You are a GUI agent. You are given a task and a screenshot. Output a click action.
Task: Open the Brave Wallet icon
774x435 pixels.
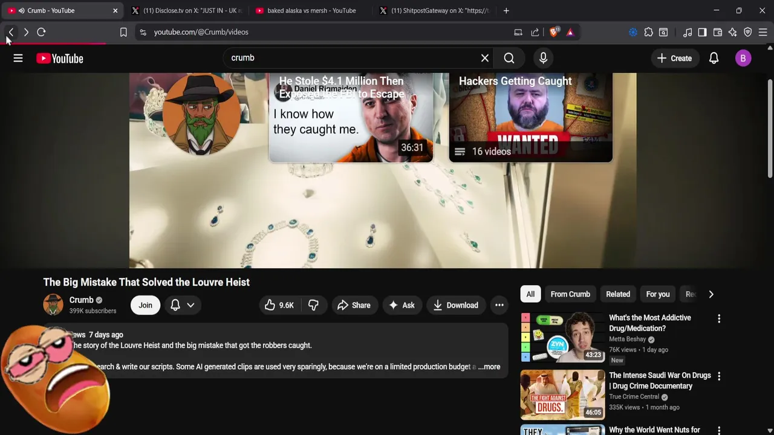coord(718,32)
